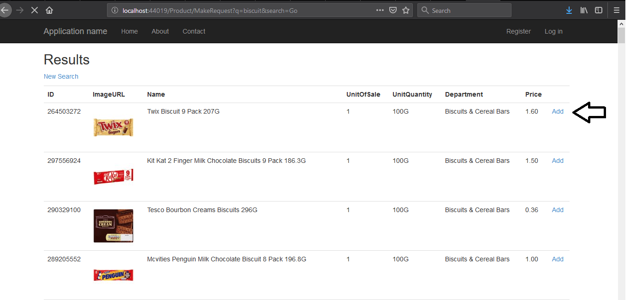Open Register in the navigation bar
The image size is (630, 300).
pyautogui.click(x=518, y=31)
